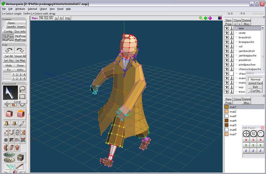The width and height of the screenshot is (266, 174).
Task: Open the Object menu
Action: click(x=43, y=9)
